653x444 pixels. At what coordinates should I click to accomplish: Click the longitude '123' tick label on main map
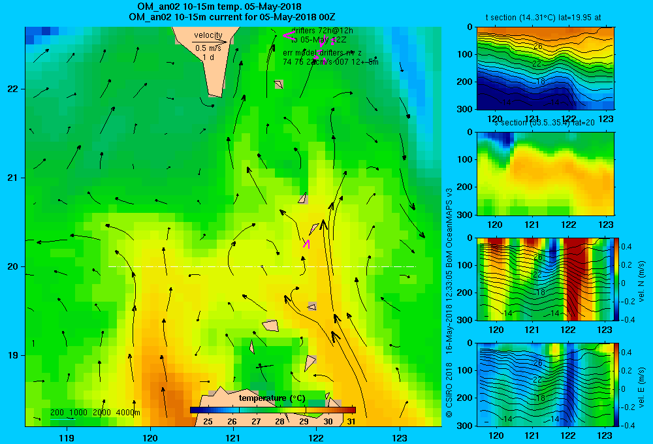point(400,437)
